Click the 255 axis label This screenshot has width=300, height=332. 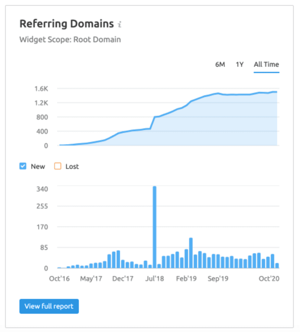coord(42,206)
